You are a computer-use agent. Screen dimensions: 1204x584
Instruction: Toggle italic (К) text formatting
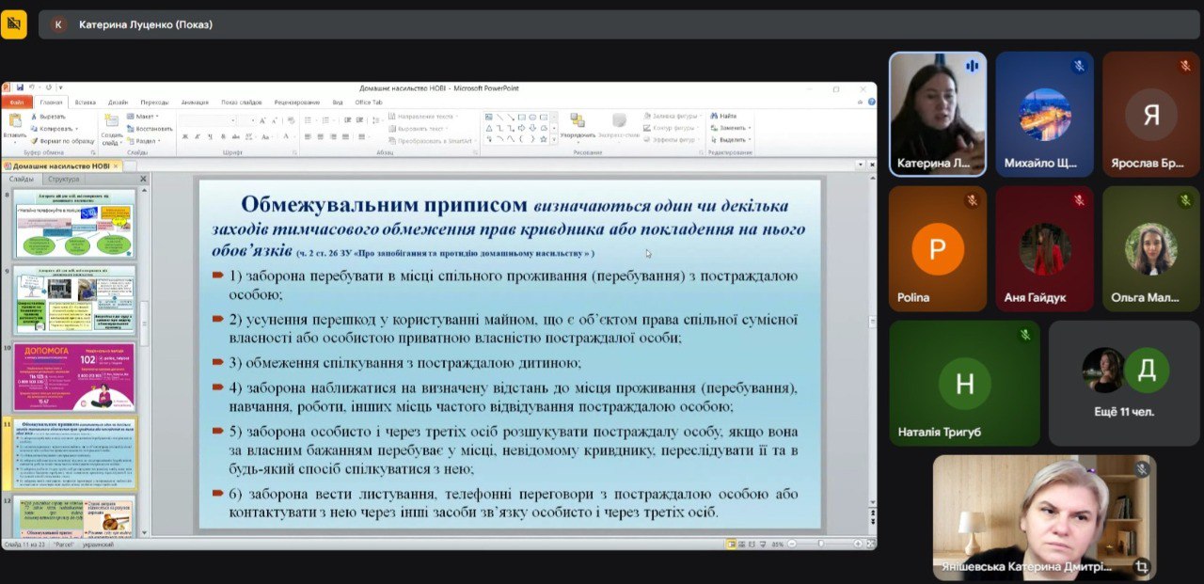[198, 137]
